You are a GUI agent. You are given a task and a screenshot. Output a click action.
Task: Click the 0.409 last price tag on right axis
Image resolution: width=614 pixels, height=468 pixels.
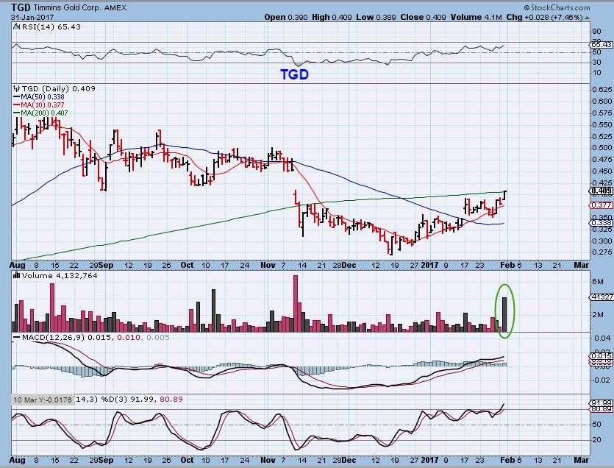601,191
